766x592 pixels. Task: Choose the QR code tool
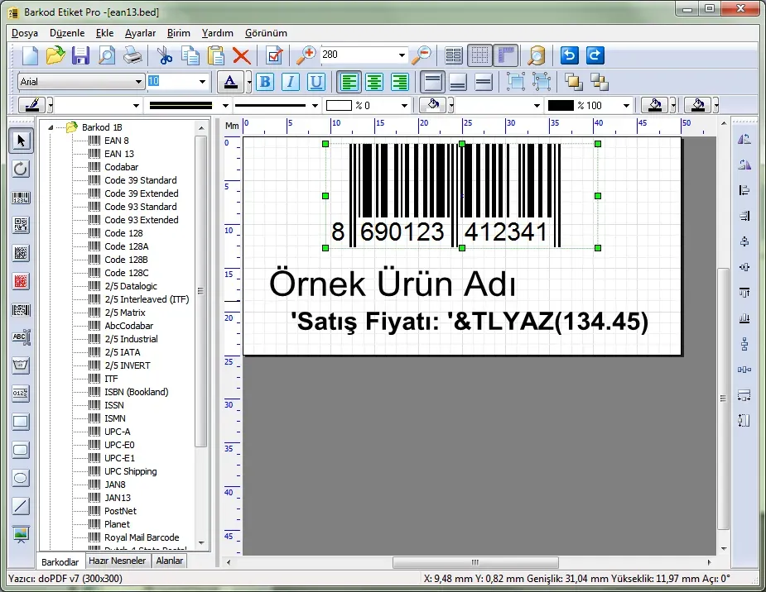(21, 225)
